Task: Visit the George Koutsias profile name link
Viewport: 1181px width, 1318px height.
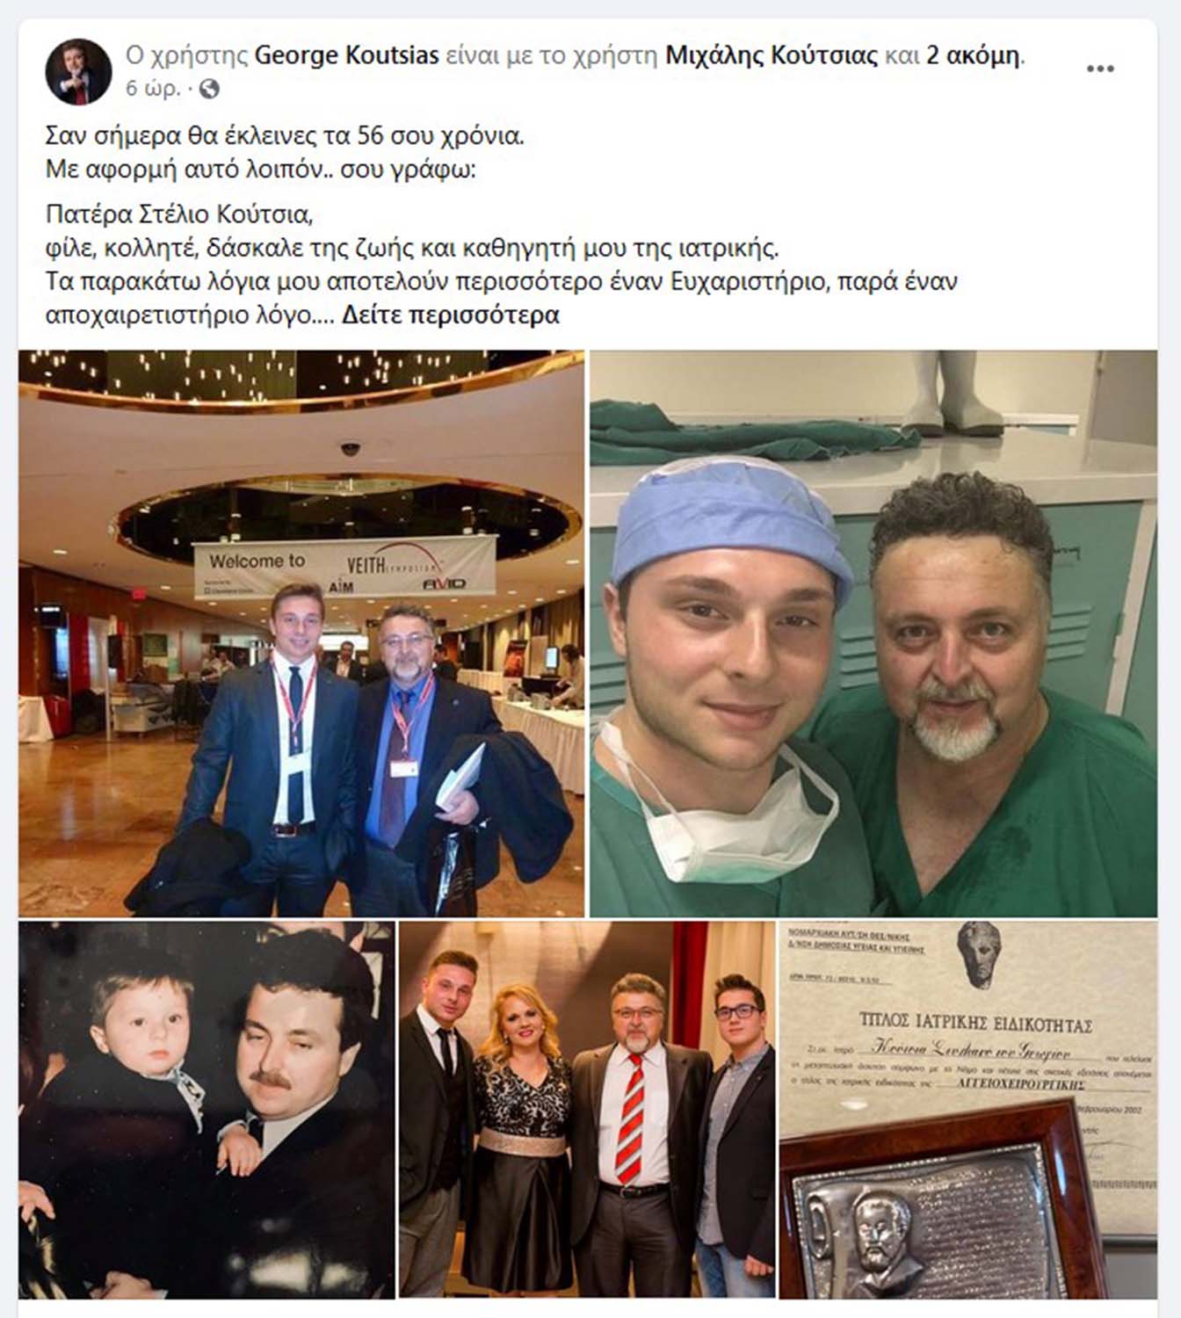Action: click(x=346, y=56)
